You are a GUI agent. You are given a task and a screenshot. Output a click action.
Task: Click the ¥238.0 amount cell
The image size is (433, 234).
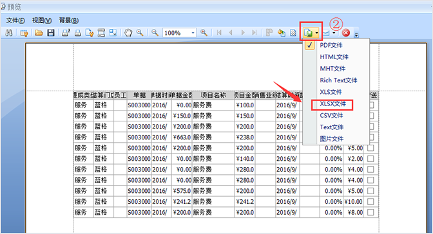coord(245,138)
